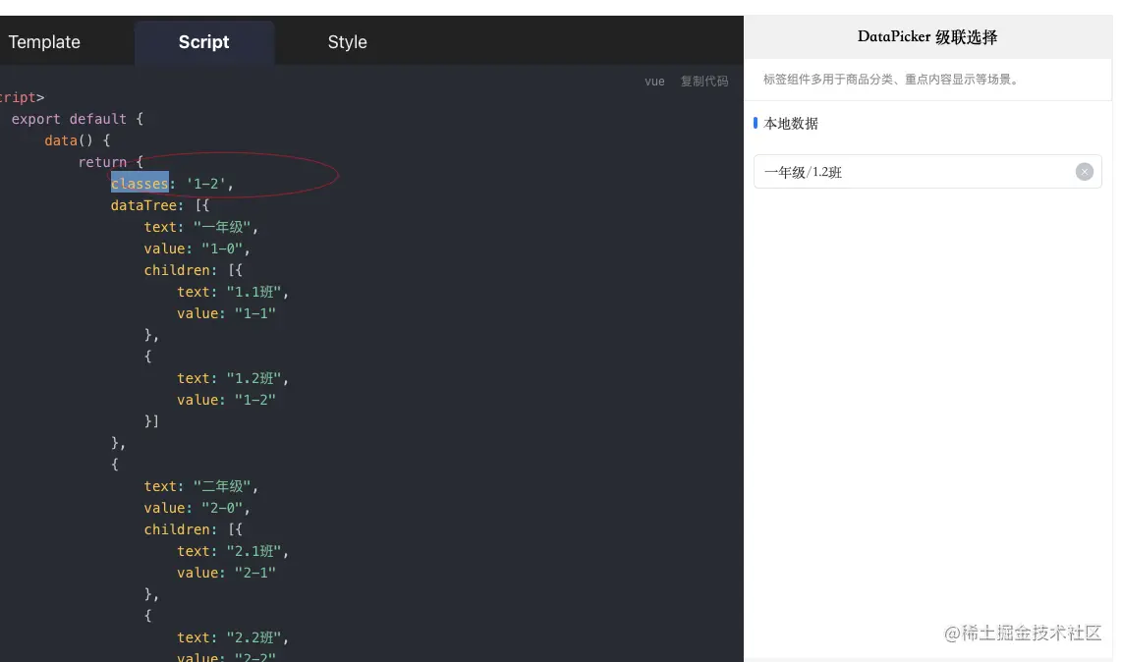Click the value "2-0" code line
Image resolution: width=1121 pixels, height=662 pixels.
[x=196, y=508]
